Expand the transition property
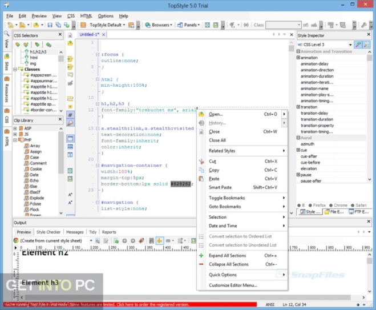 (x=298, y=107)
